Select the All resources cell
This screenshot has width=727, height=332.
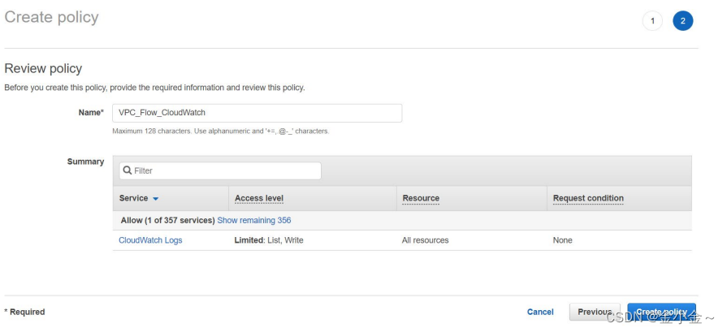click(425, 240)
